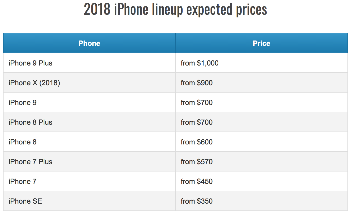The height and width of the screenshot is (215, 351).
Task: Select the iPhone 7 Plus name cell
Action: [30, 162]
